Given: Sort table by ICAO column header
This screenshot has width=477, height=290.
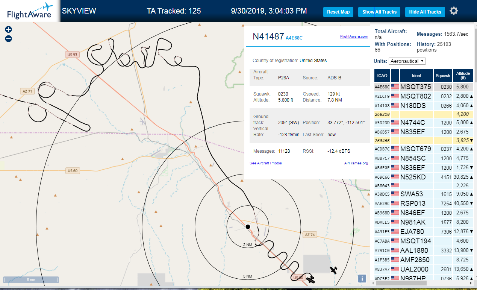Looking at the screenshot, I should (x=382, y=76).
